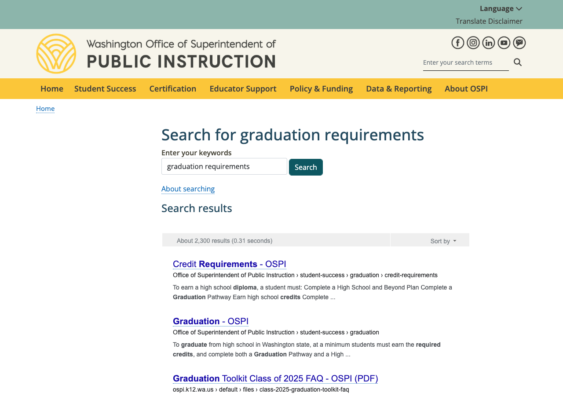Click the teal Search button
The height and width of the screenshot is (396, 563).
306,167
